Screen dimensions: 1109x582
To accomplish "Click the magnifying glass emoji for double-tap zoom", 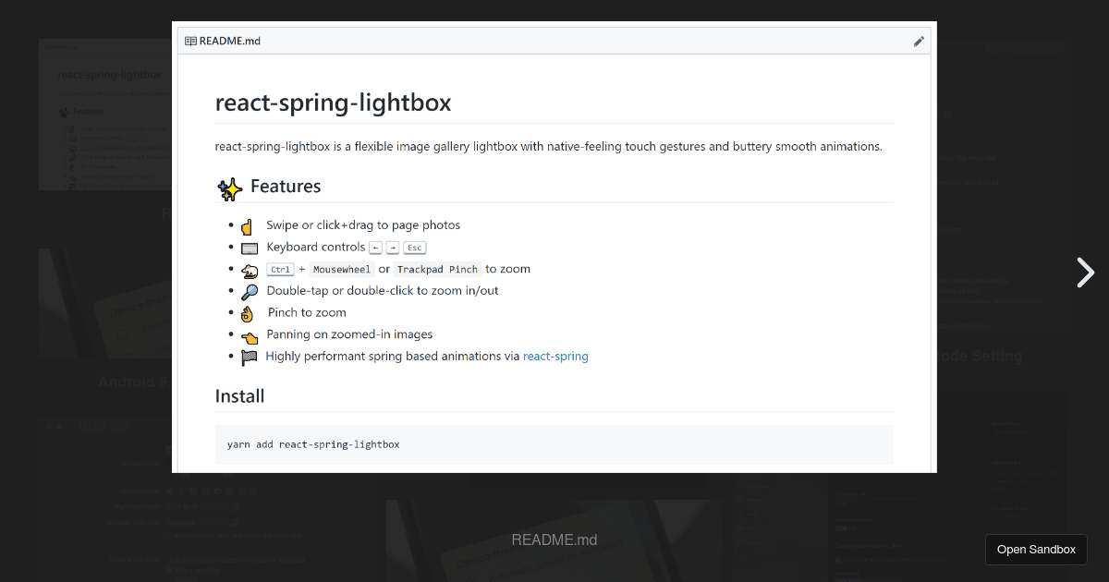I will click(250, 292).
